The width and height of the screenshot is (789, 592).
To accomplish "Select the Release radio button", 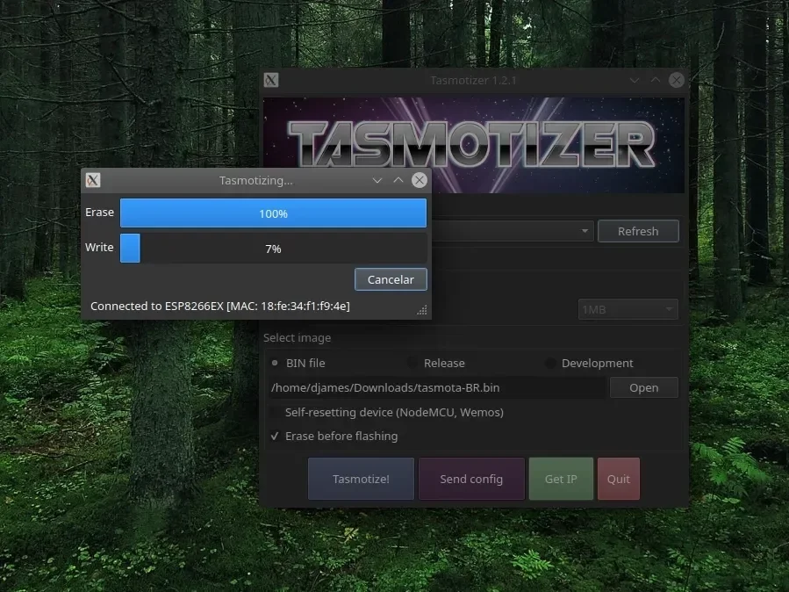I will click(x=412, y=363).
